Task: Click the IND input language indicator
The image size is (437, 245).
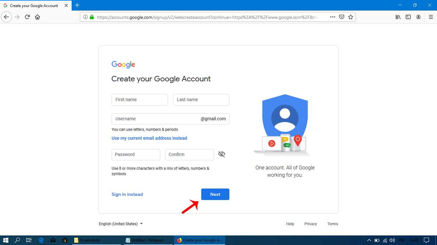Action: point(402,240)
